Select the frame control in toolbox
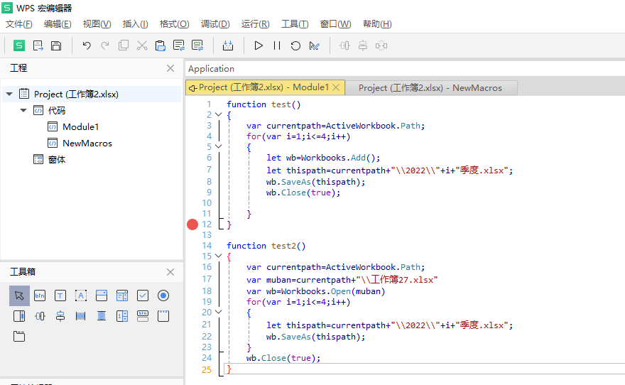 point(163,316)
